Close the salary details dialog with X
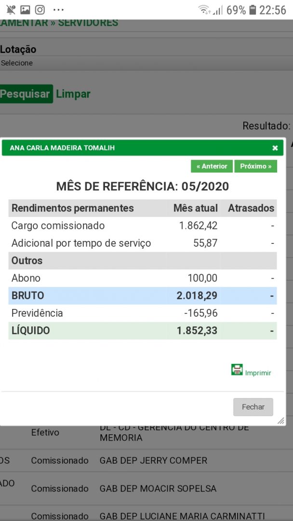 click(275, 148)
